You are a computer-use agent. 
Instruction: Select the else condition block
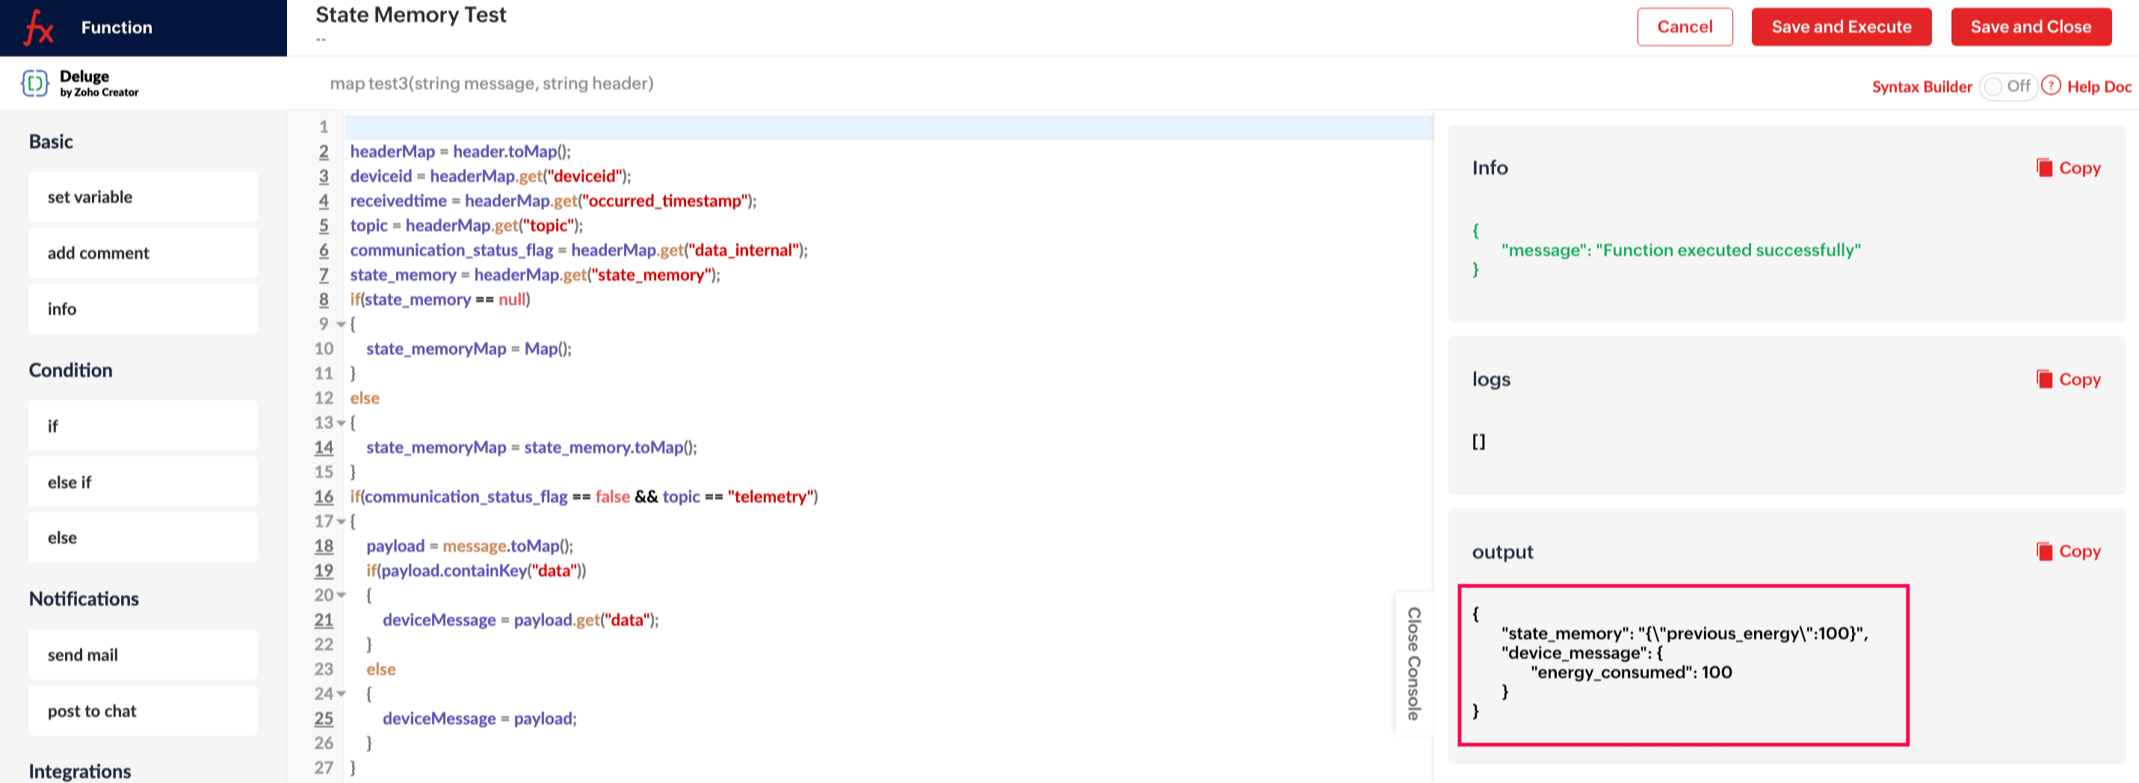pos(143,538)
